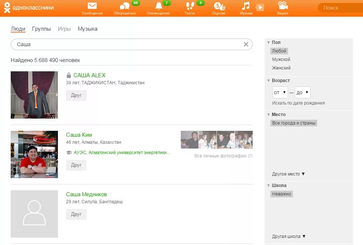This screenshot has width=363, height=245.
Task: Open the Odnoklassniki home logo
Action: (29, 8)
